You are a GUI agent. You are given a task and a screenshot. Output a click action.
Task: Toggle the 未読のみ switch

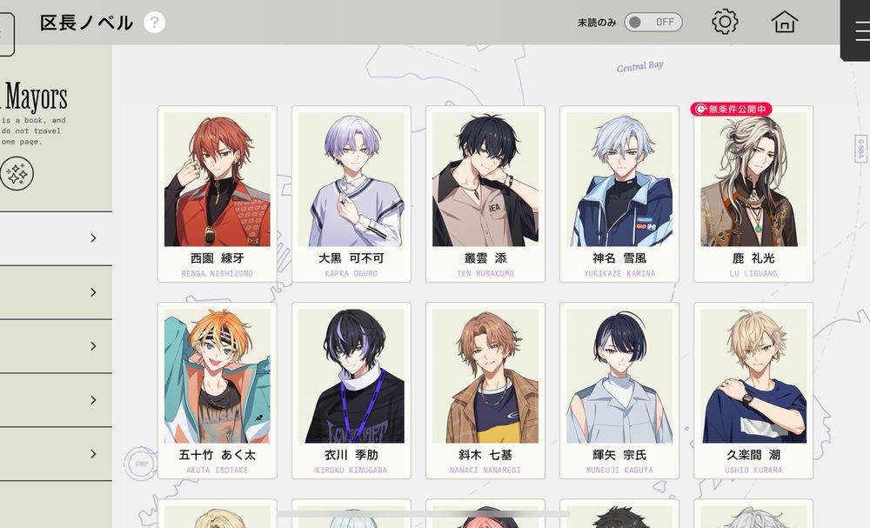[x=653, y=23]
